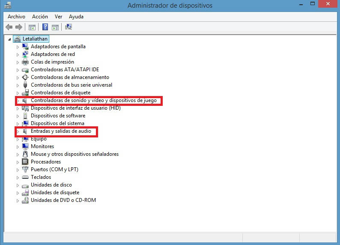The width and height of the screenshot is (340, 245).
Task: Click the Device Manager title bar icon
Action: click(x=8, y=5)
